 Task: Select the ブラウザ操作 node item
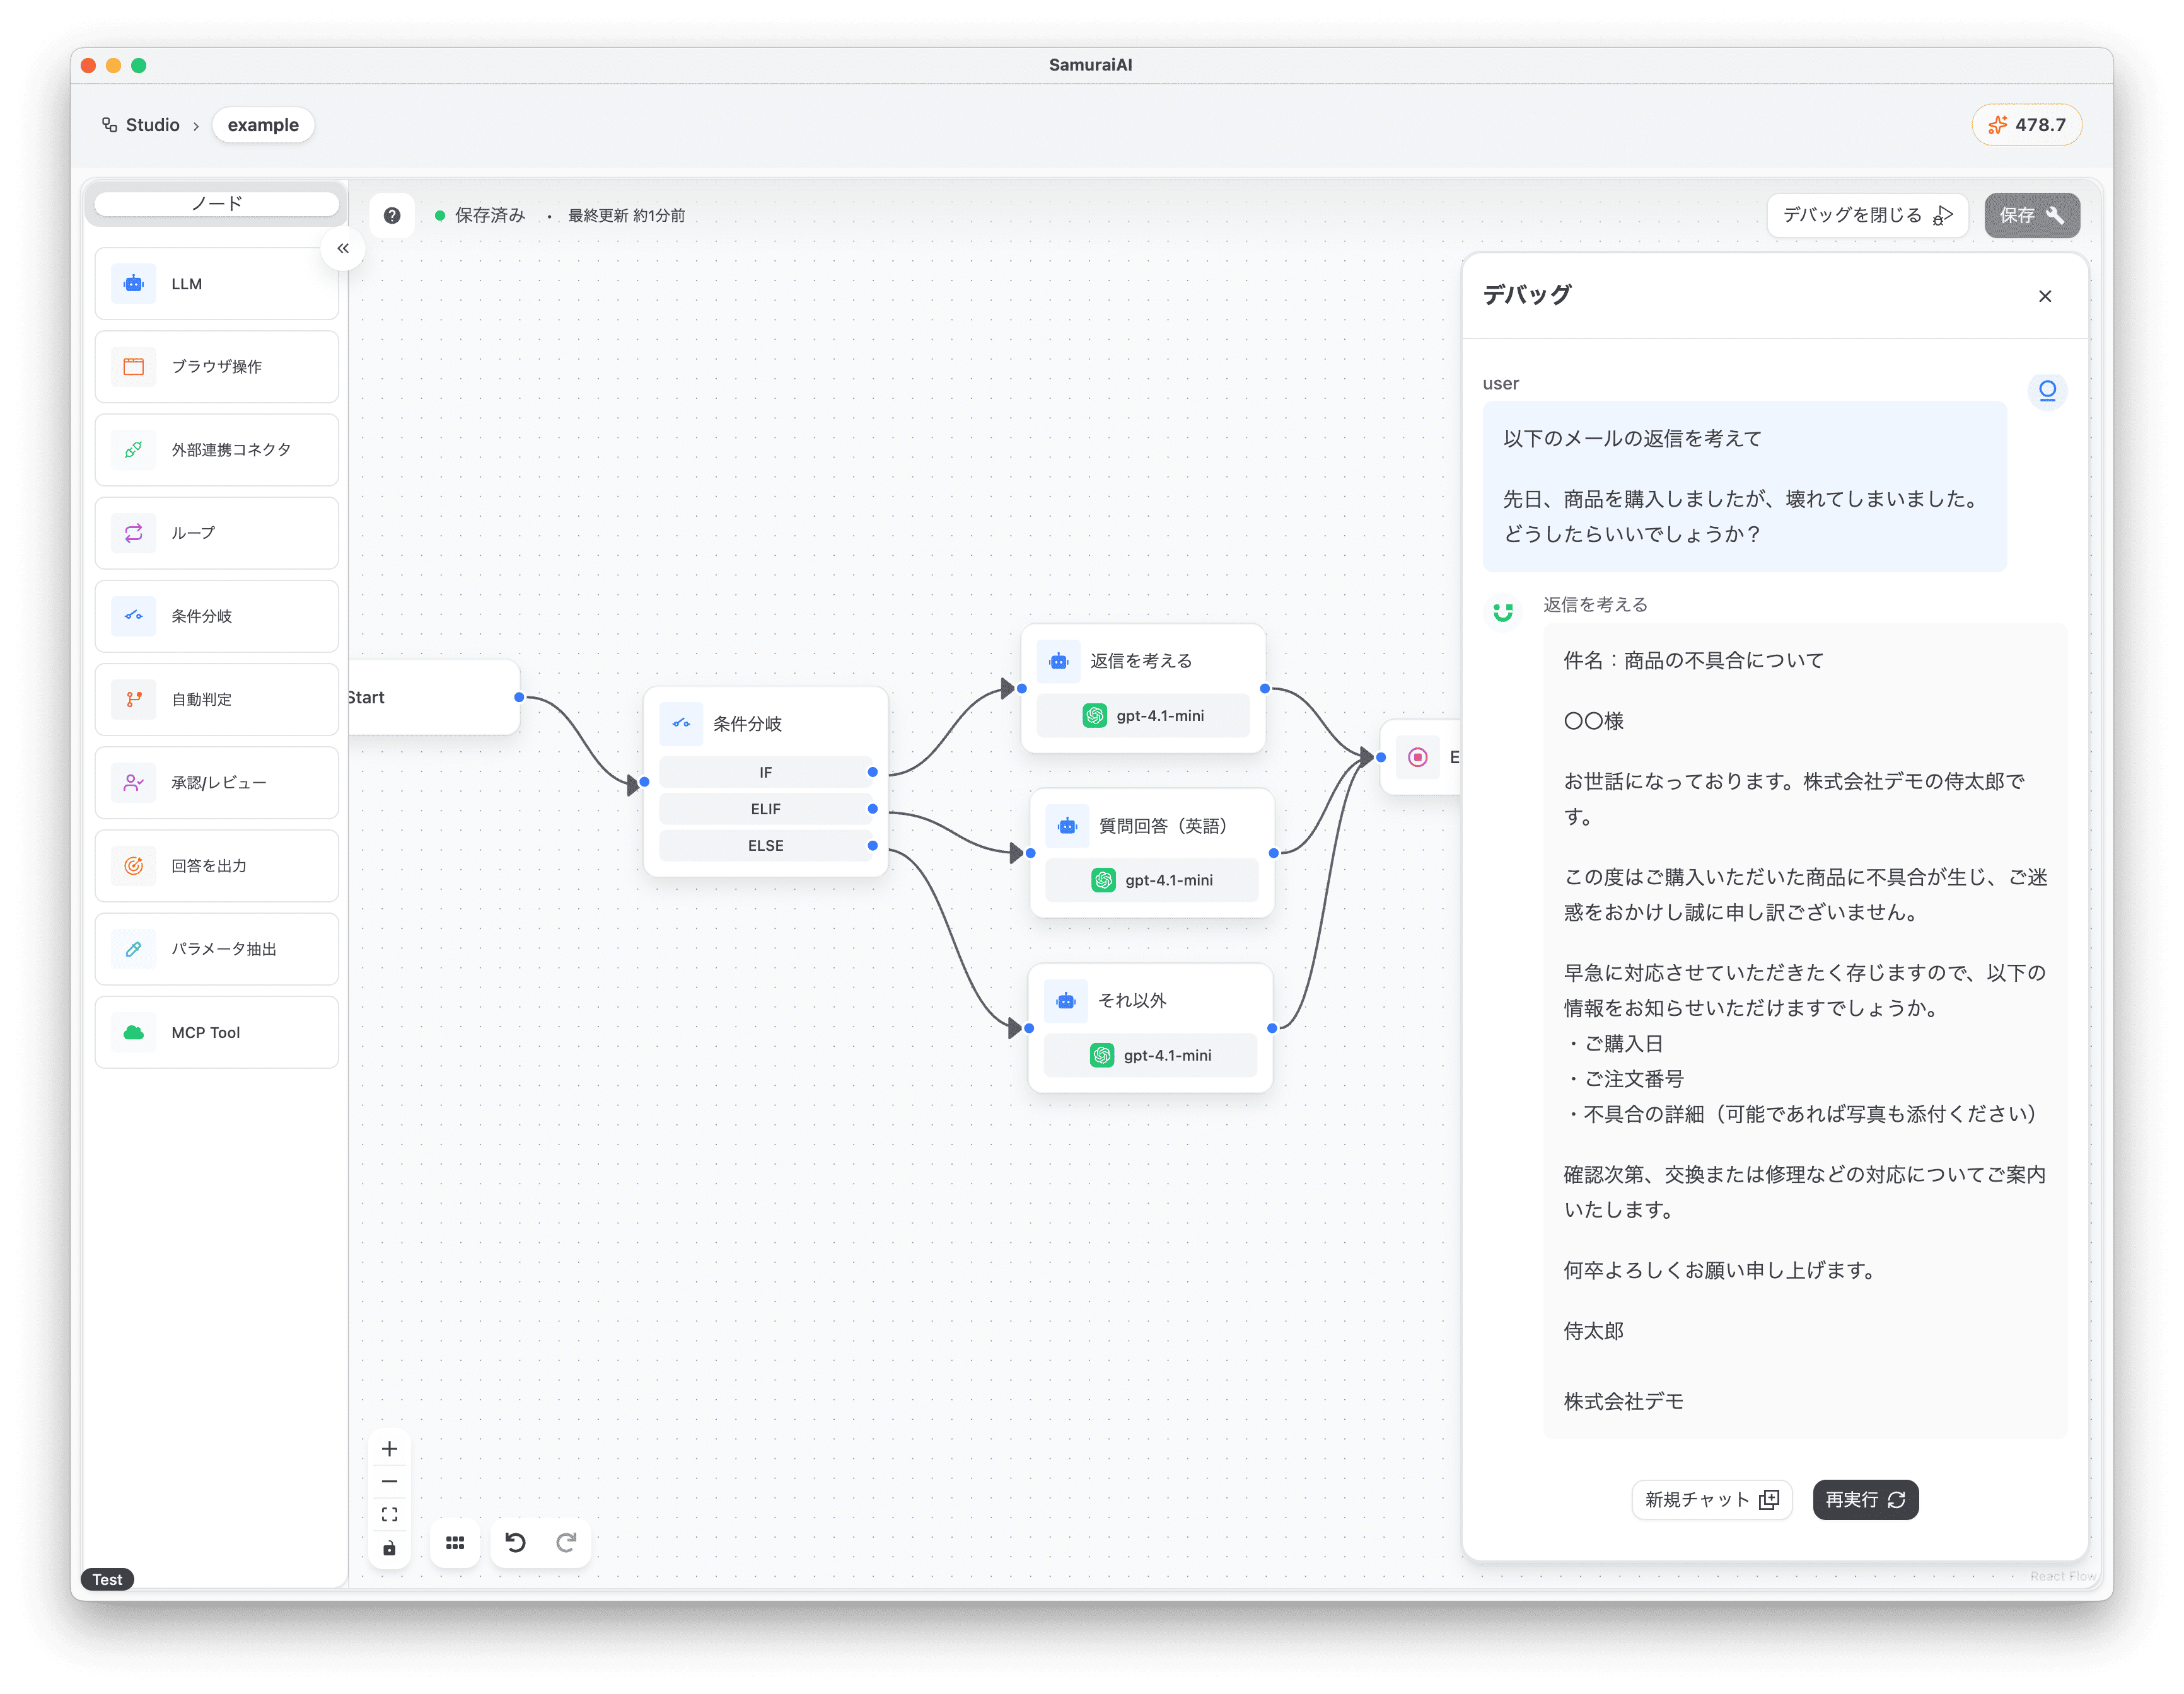click(216, 367)
